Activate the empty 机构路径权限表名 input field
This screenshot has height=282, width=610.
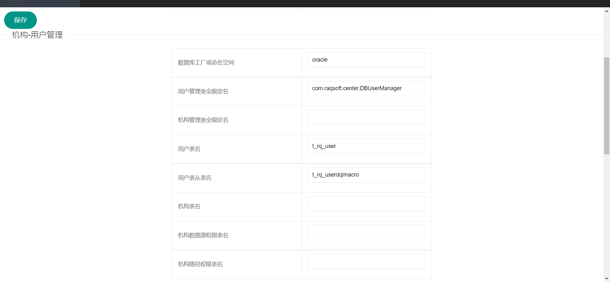click(x=366, y=261)
